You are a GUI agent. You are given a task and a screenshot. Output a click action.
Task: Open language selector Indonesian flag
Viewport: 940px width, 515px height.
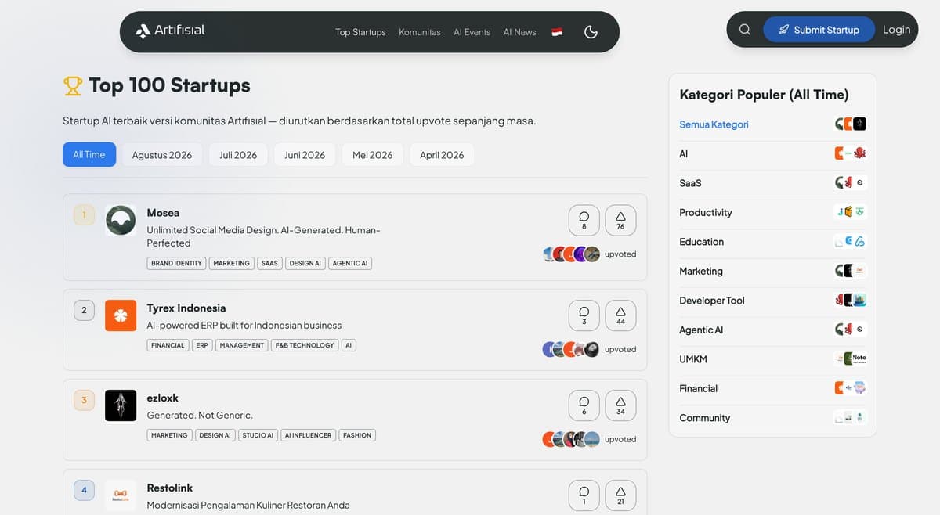[557, 32]
